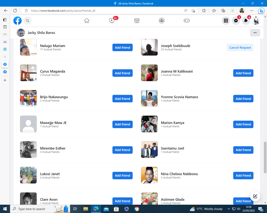Click the Facebook search magnifier icon
This screenshot has height=213, width=267.
click(27, 21)
